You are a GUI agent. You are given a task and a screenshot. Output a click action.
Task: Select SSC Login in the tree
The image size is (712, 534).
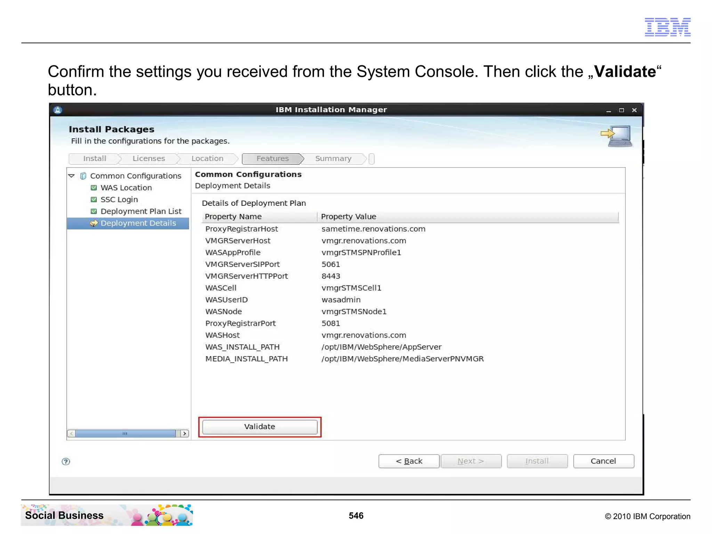119,200
